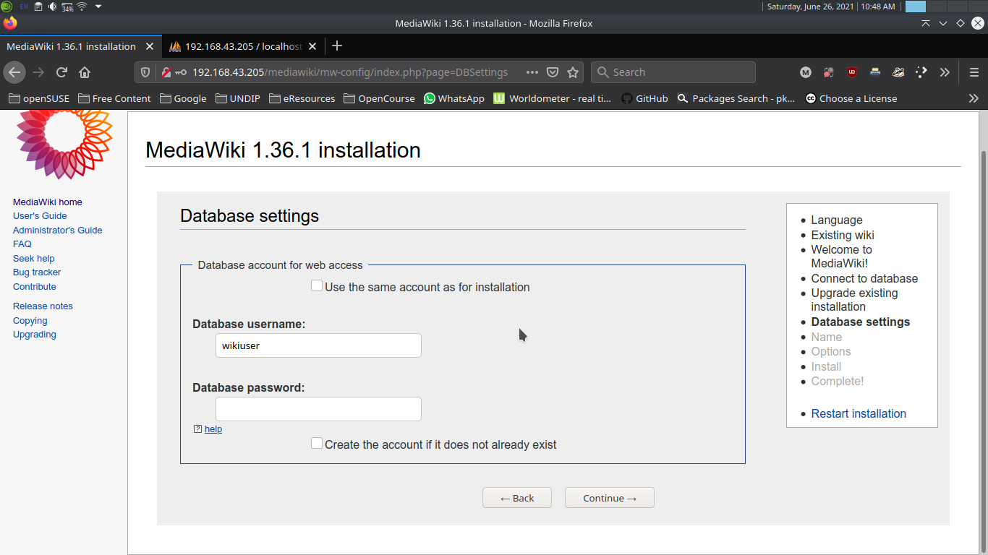Click the printer-style extension icon

click(x=875, y=72)
